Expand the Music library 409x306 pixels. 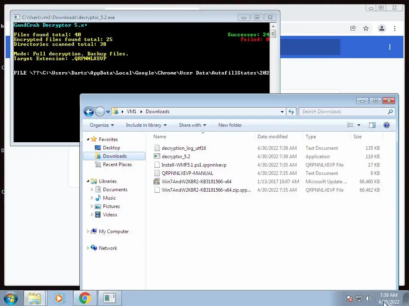click(x=92, y=198)
